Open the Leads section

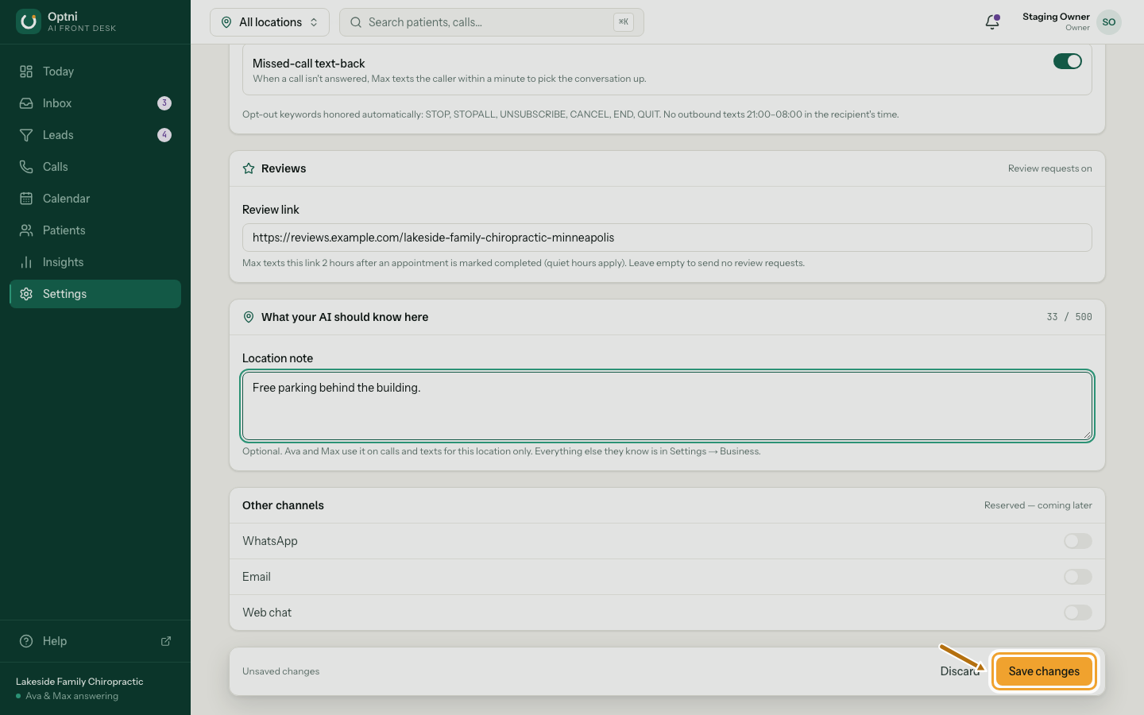[x=95, y=135]
